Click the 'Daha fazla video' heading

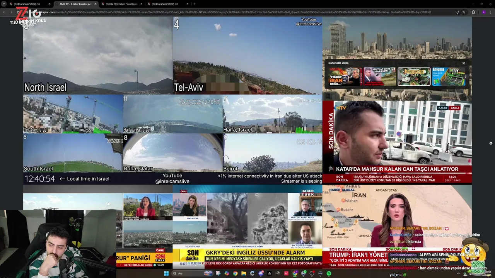tap(338, 63)
